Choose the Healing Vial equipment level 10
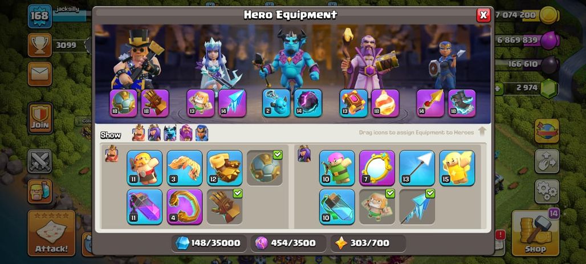This screenshot has width=586, height=264. (337, 206)
